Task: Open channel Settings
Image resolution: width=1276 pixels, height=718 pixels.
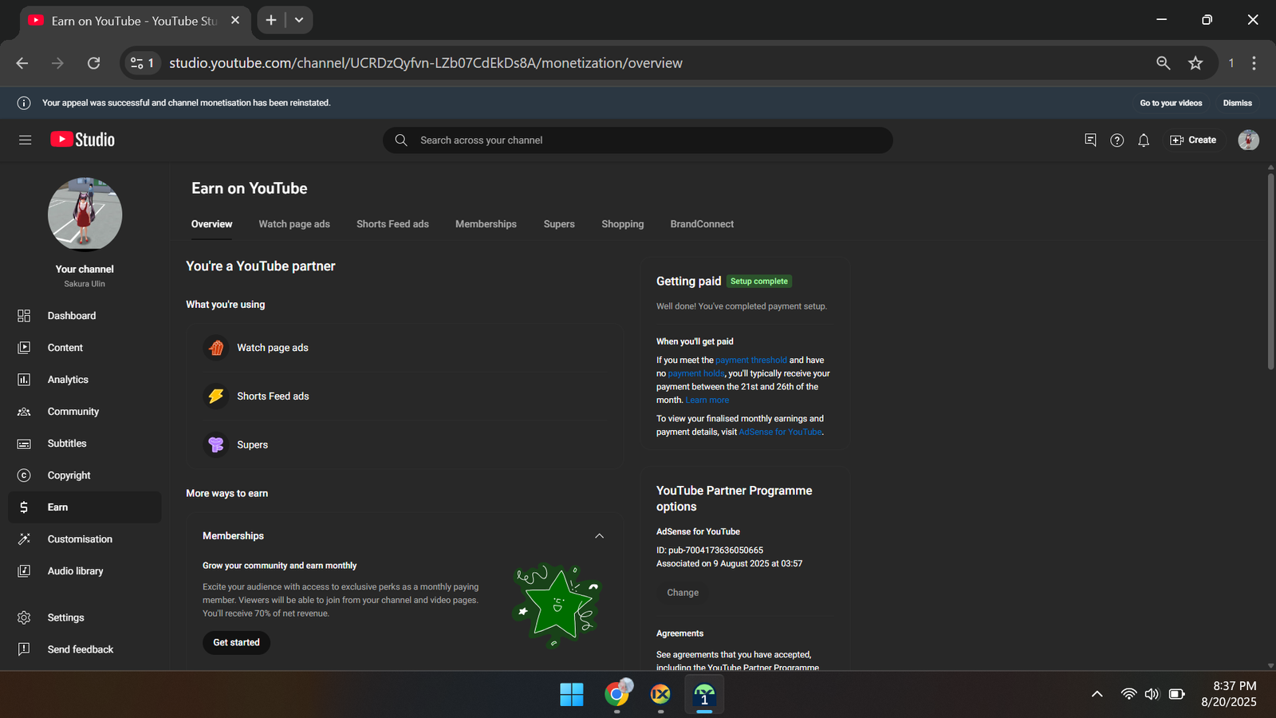Action: [85, 617]
